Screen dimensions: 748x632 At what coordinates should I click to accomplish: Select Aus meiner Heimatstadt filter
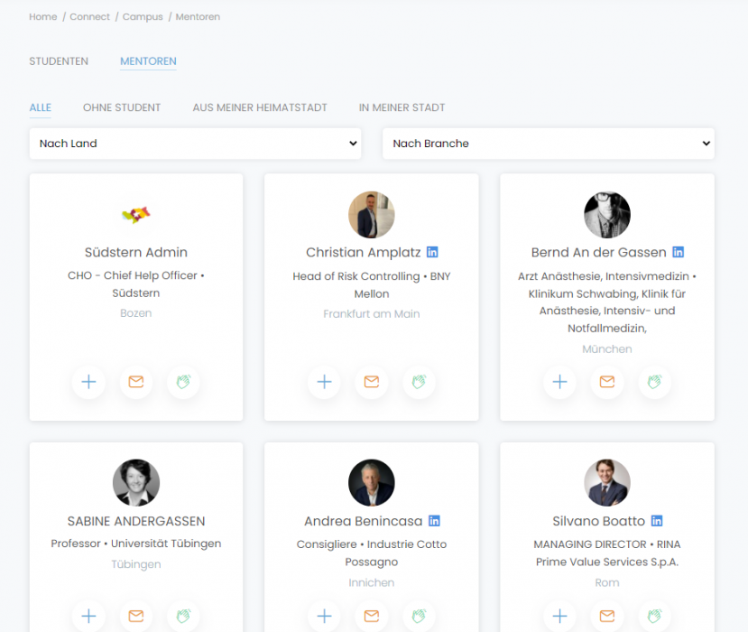(260, 107)
